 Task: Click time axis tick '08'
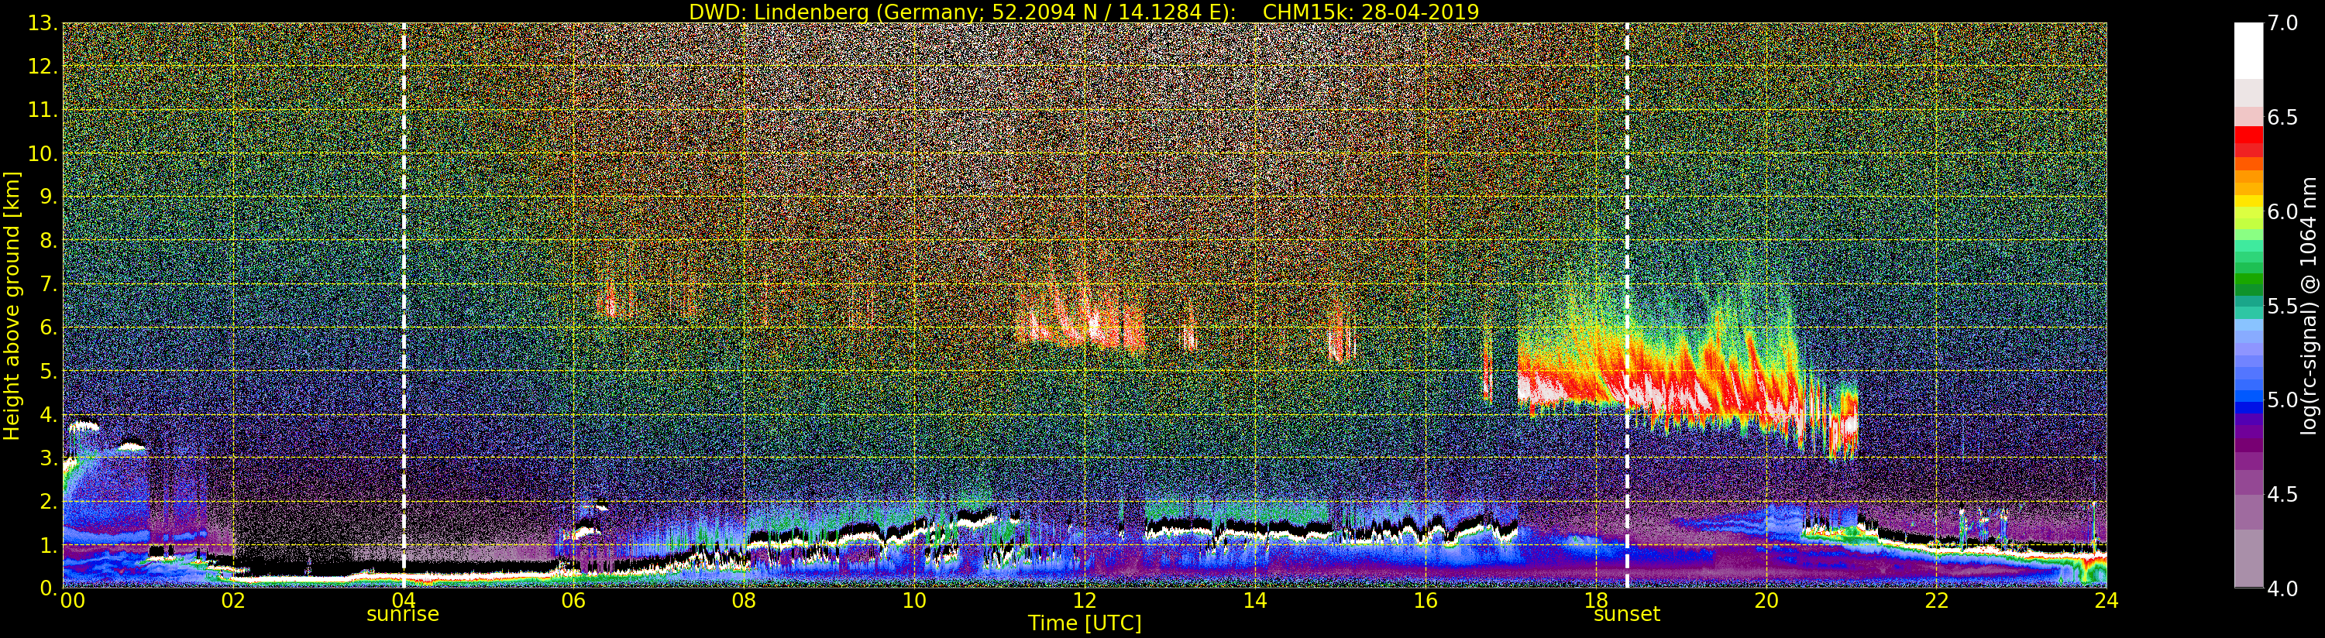click(744, 600)
